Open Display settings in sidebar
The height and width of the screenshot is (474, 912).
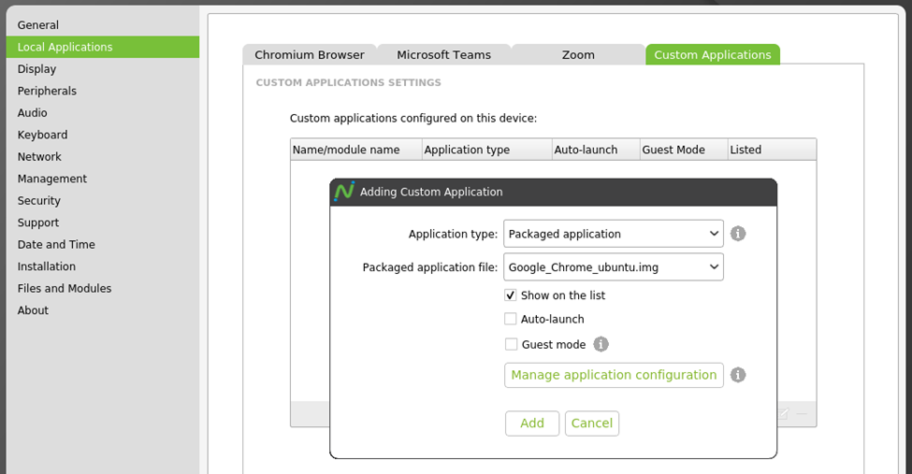tap(102, 68)
